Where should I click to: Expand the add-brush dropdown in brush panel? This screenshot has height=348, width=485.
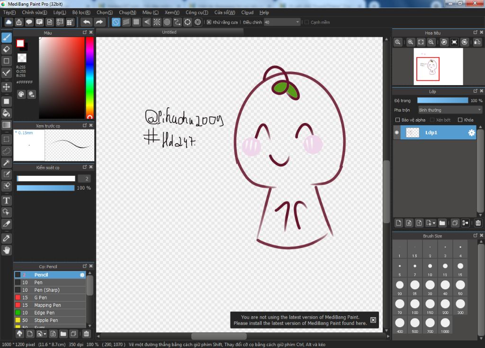[x=45, y=334]
